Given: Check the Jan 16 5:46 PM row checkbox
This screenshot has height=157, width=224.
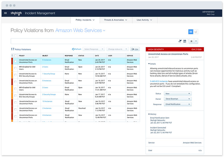Looking at the screenshot, I should (15, 102).
